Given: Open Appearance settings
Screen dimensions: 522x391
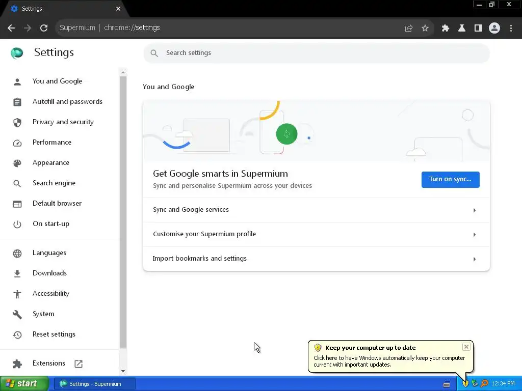Looking at the screenshot, I should (51, 162).
